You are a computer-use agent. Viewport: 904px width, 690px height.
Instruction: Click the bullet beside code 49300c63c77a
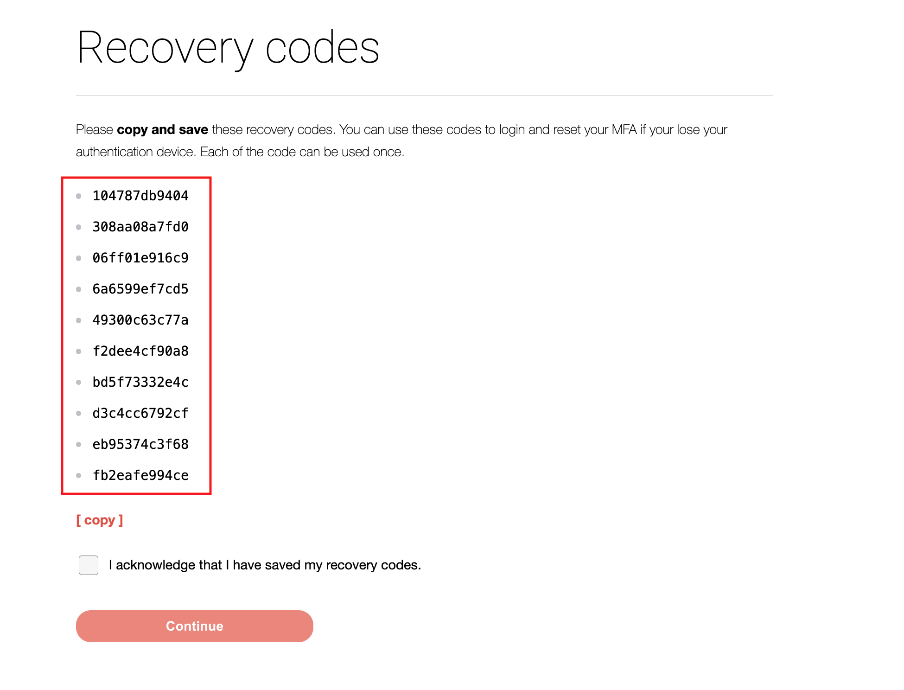(x=79, y=320)
